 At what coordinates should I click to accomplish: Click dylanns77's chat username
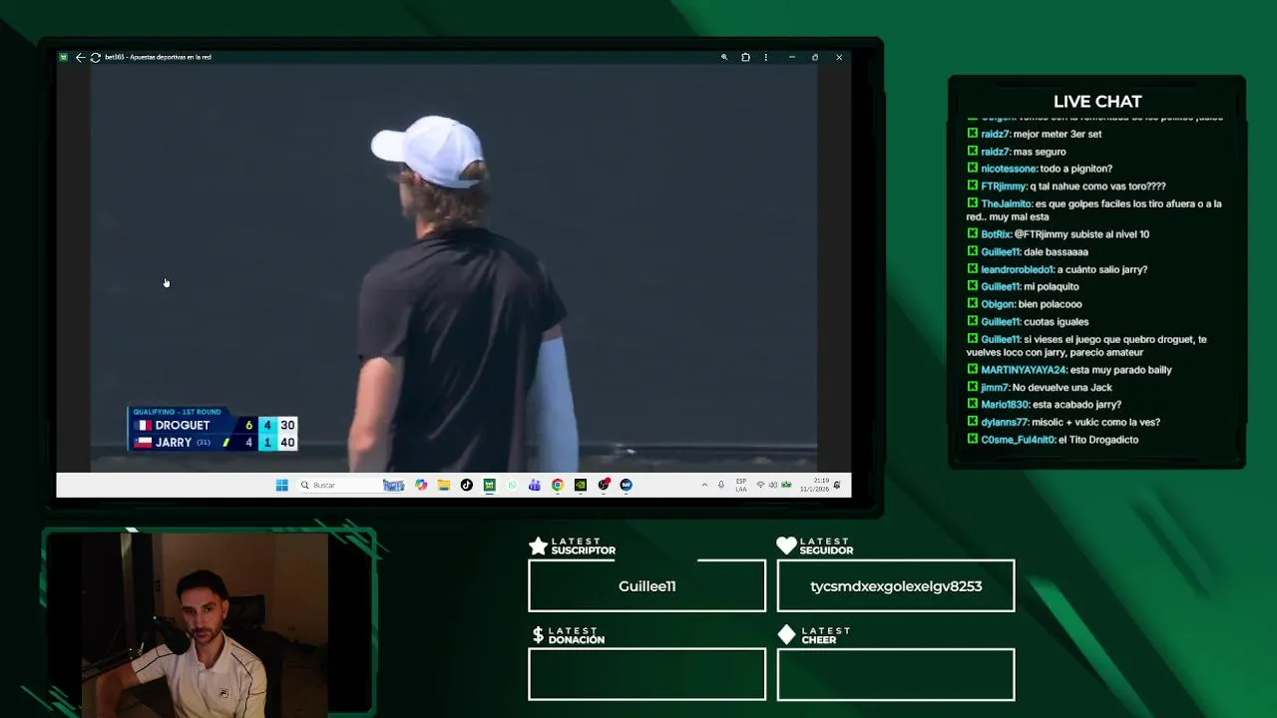tap(1005, 422)
